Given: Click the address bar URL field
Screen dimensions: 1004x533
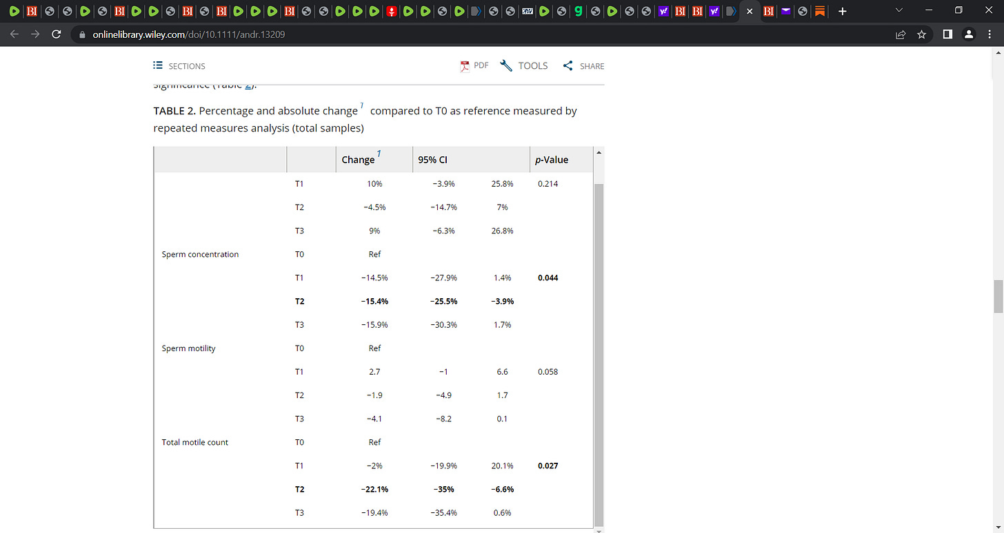Looking at the screenshot, I should 483,34.
